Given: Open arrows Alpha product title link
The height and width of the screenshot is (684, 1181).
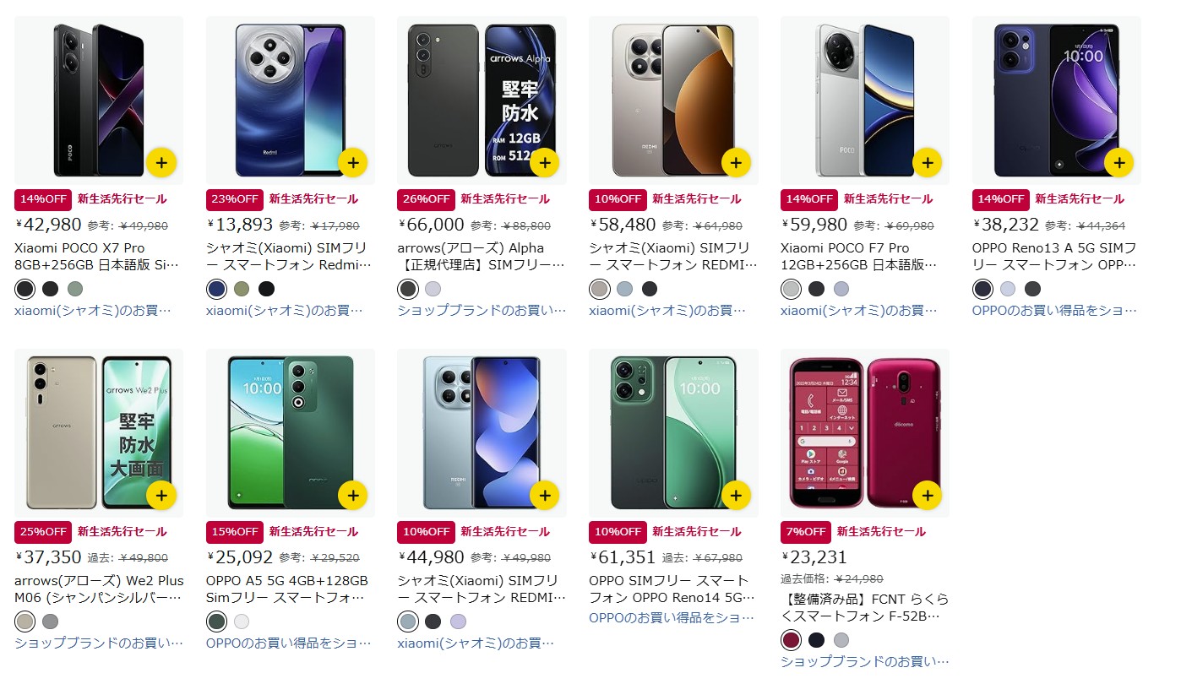Looking at the screenshot, I should [481, 256].
